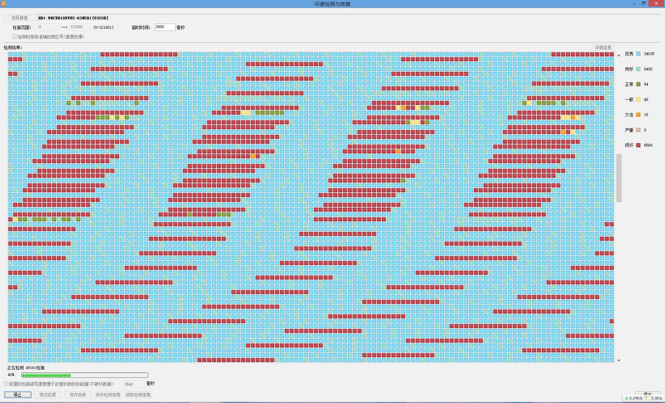Click the 保存报表 button
Image resolution: width=665 pixels, height=403 pixels.
point(78,395)
